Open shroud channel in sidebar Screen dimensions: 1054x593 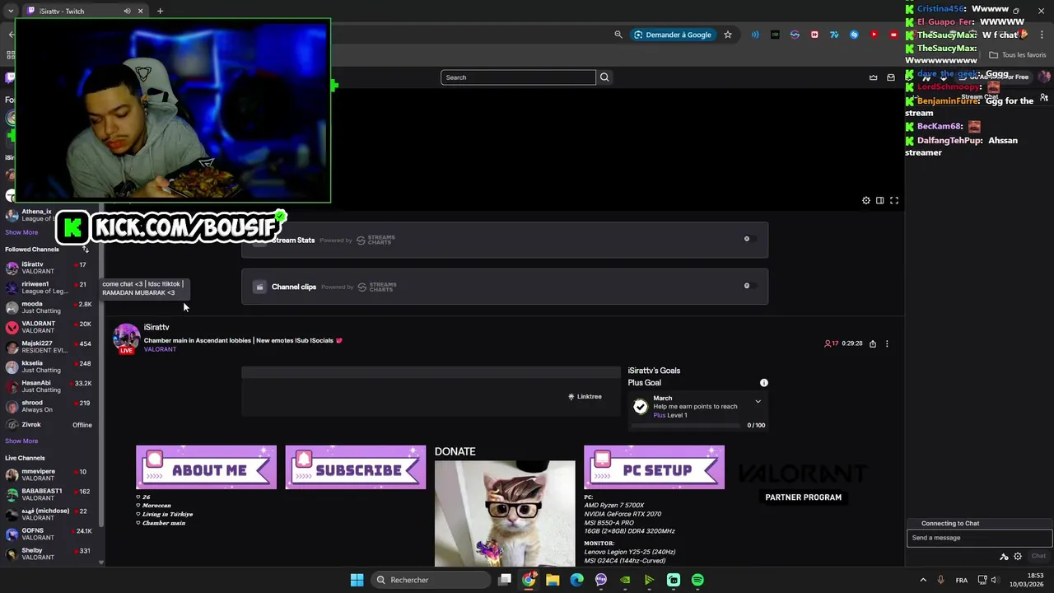click(49, 406)
